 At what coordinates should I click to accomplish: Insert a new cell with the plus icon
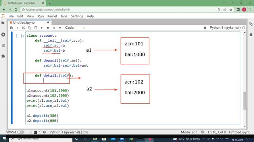[17, 28]
